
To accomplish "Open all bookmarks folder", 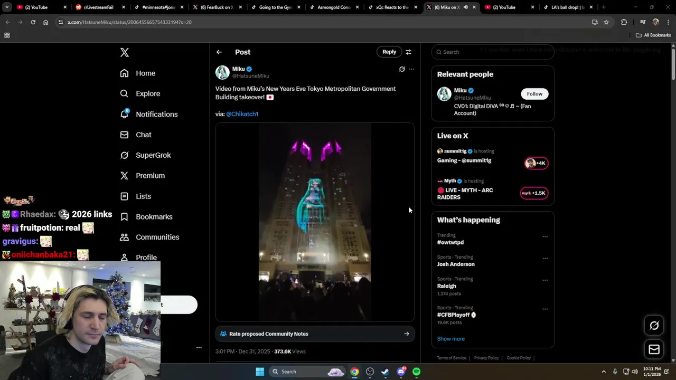I will [x=653, y=35].
